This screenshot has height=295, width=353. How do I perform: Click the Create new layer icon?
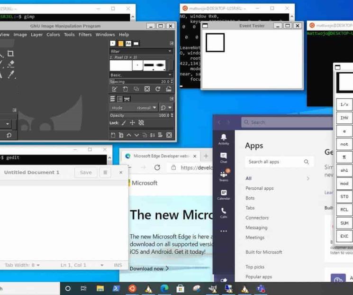(x=113, y=135)
